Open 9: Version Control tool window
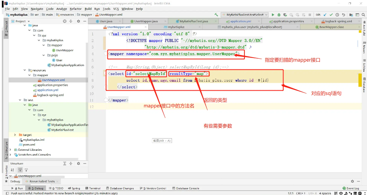367x195 pixels. pos(153,188)
